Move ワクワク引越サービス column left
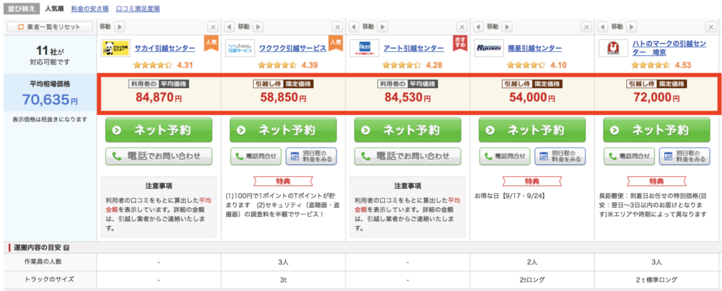 (229, 27)
